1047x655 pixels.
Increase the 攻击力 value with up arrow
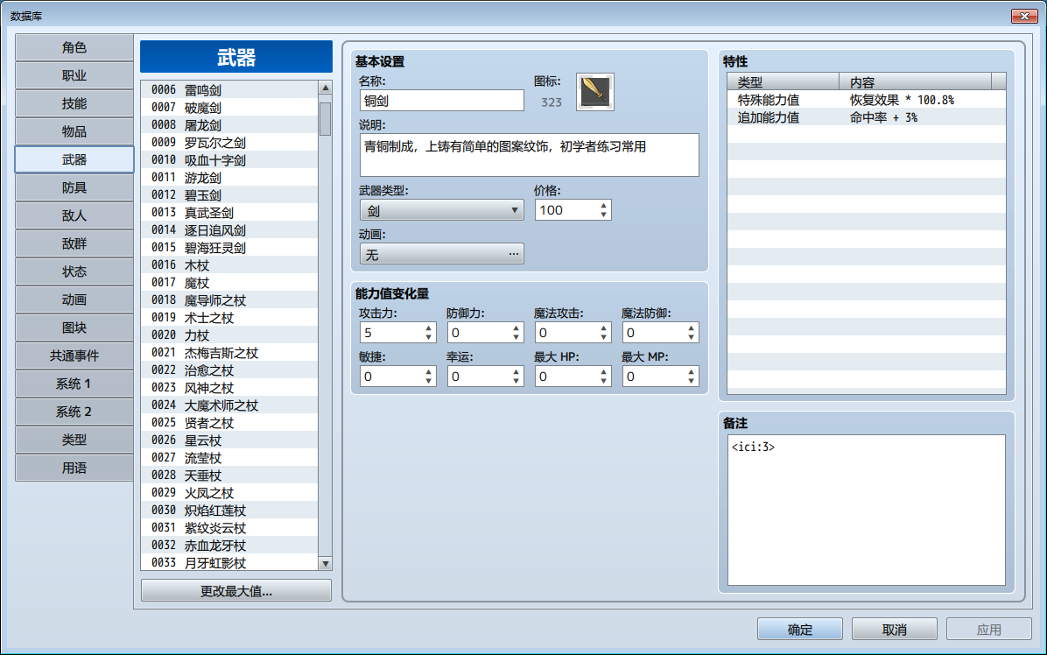pyautogui.click(x=429, y=327)
